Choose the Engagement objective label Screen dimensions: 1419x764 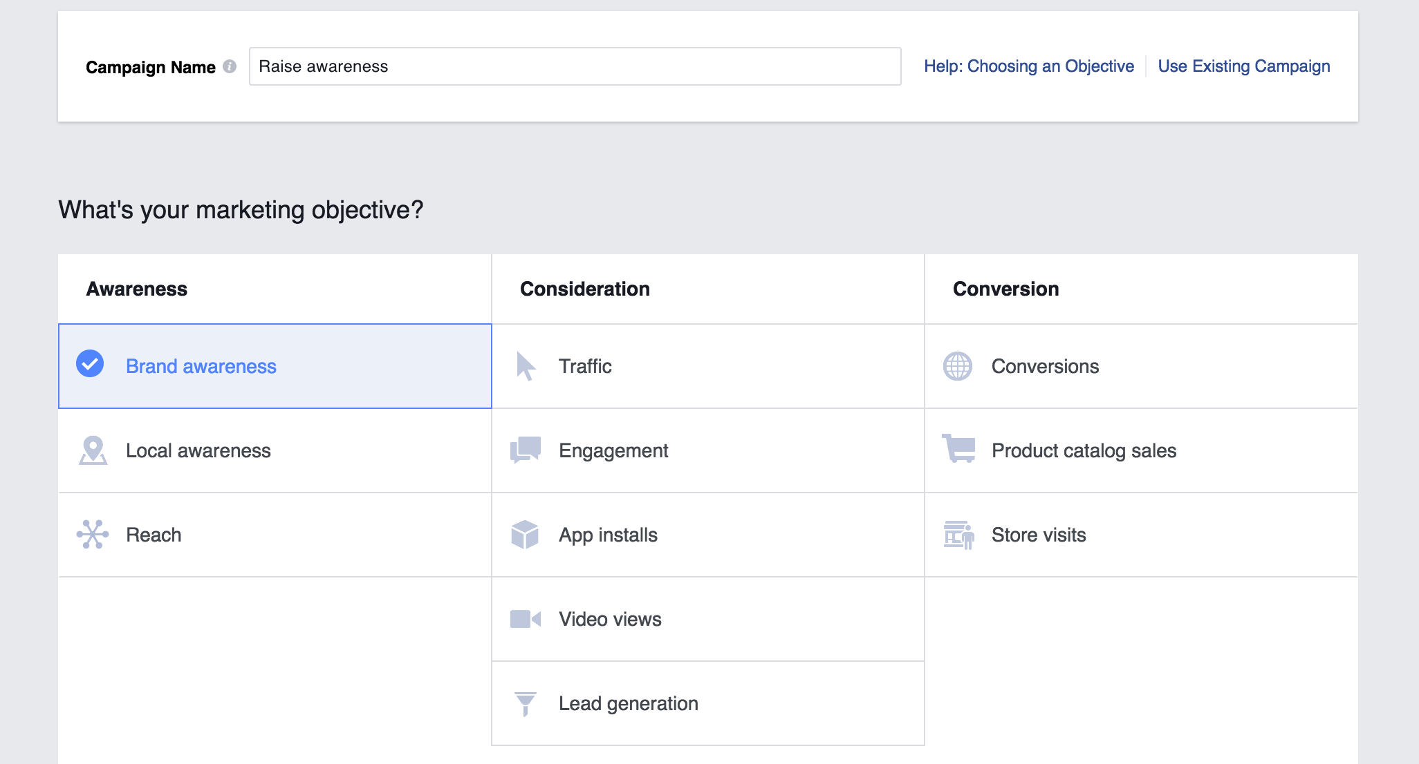[613, 450]
